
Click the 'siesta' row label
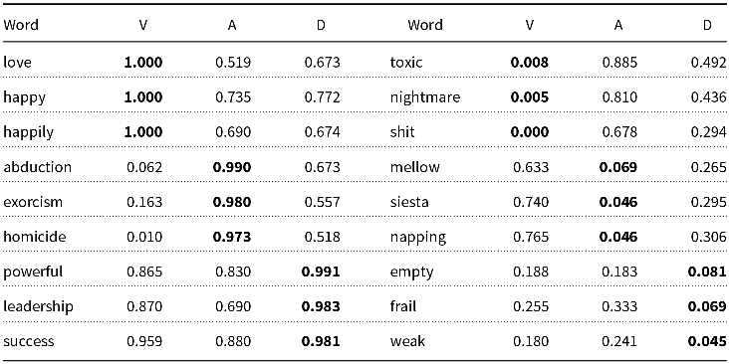(x=409, y=202)
